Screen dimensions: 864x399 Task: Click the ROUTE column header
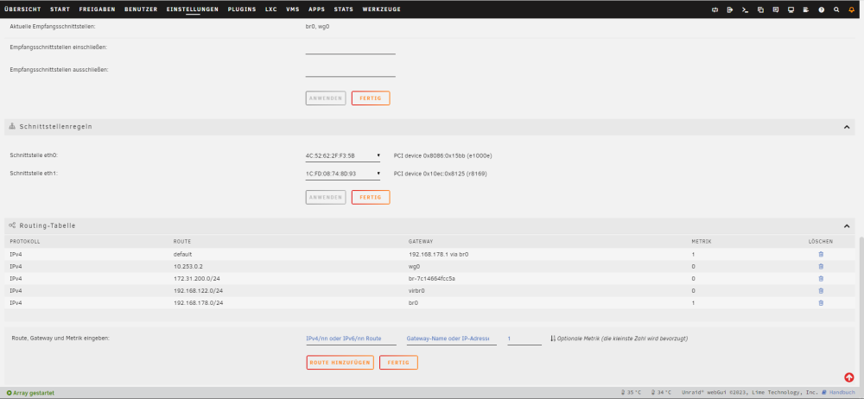[182, 242]
